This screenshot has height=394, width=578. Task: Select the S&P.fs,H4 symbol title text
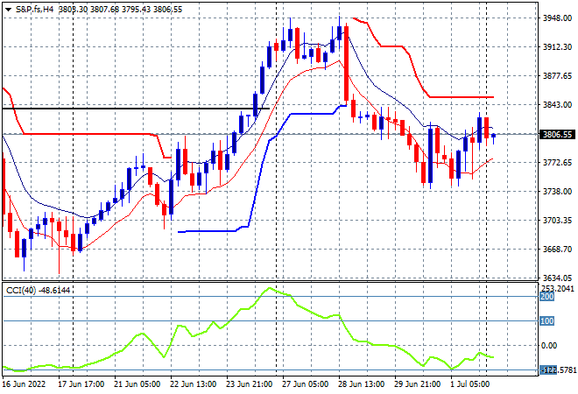pos(34,10)
